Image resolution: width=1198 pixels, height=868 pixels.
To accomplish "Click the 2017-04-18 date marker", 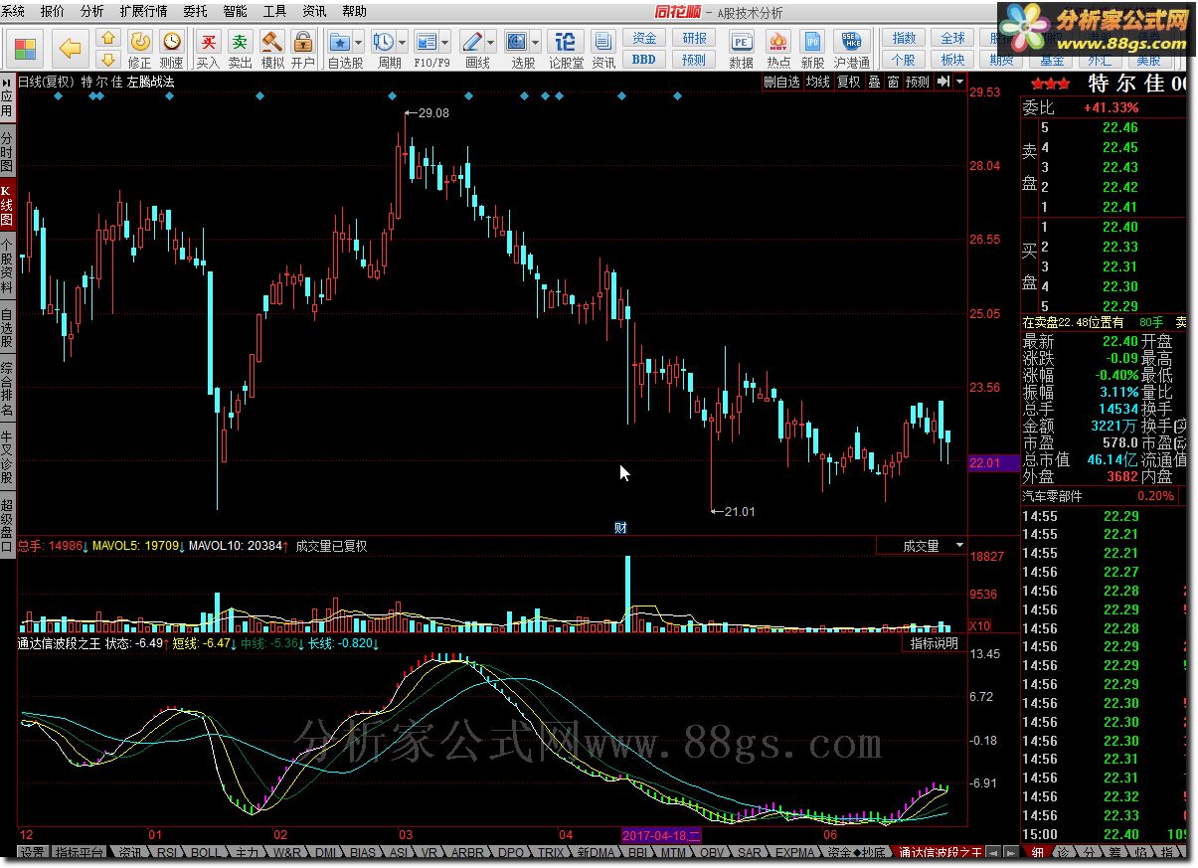I will (x=662, y=835).
